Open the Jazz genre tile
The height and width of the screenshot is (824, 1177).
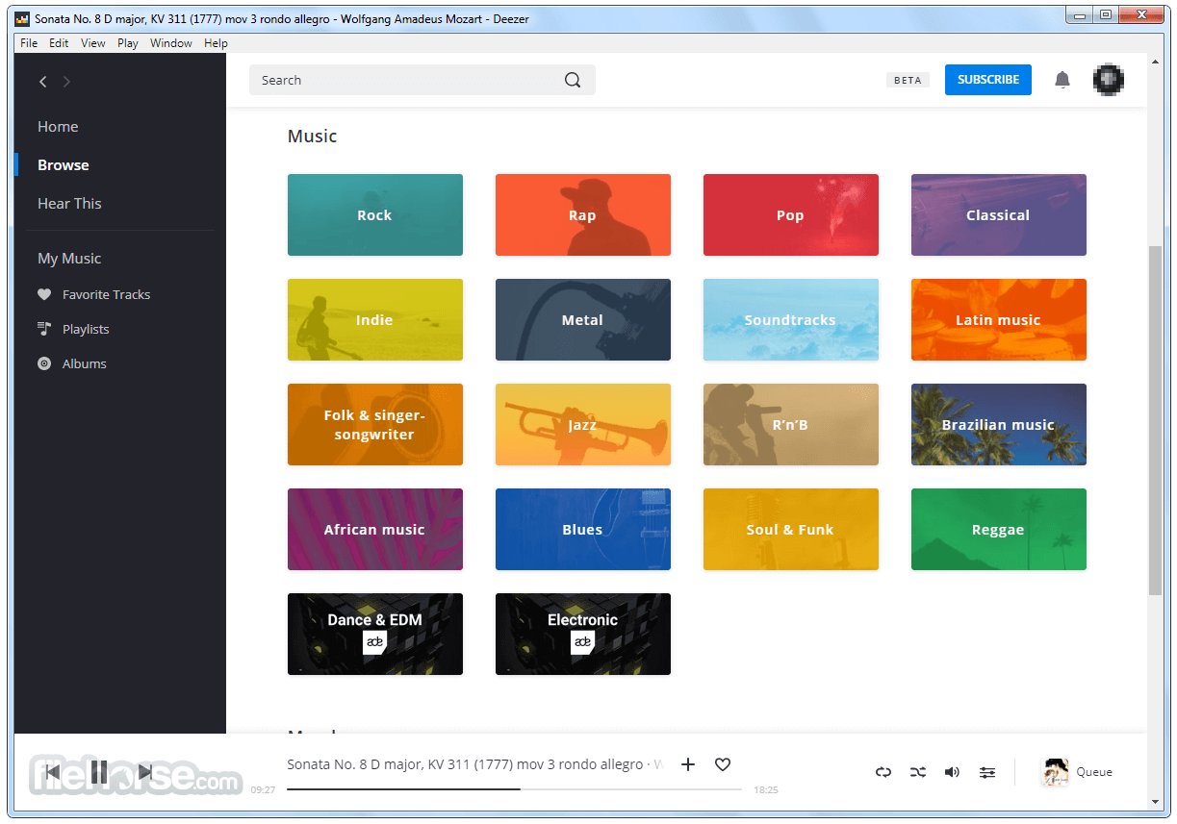point(583,424)
